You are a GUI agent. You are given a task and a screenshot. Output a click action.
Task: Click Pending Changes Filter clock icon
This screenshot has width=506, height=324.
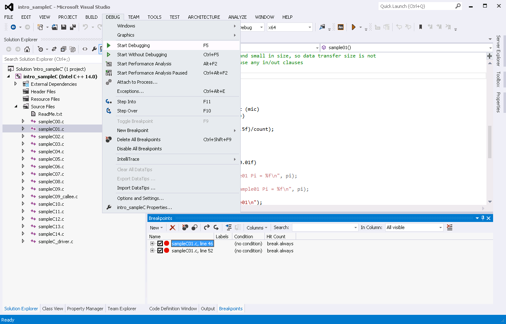click(40, 49)
